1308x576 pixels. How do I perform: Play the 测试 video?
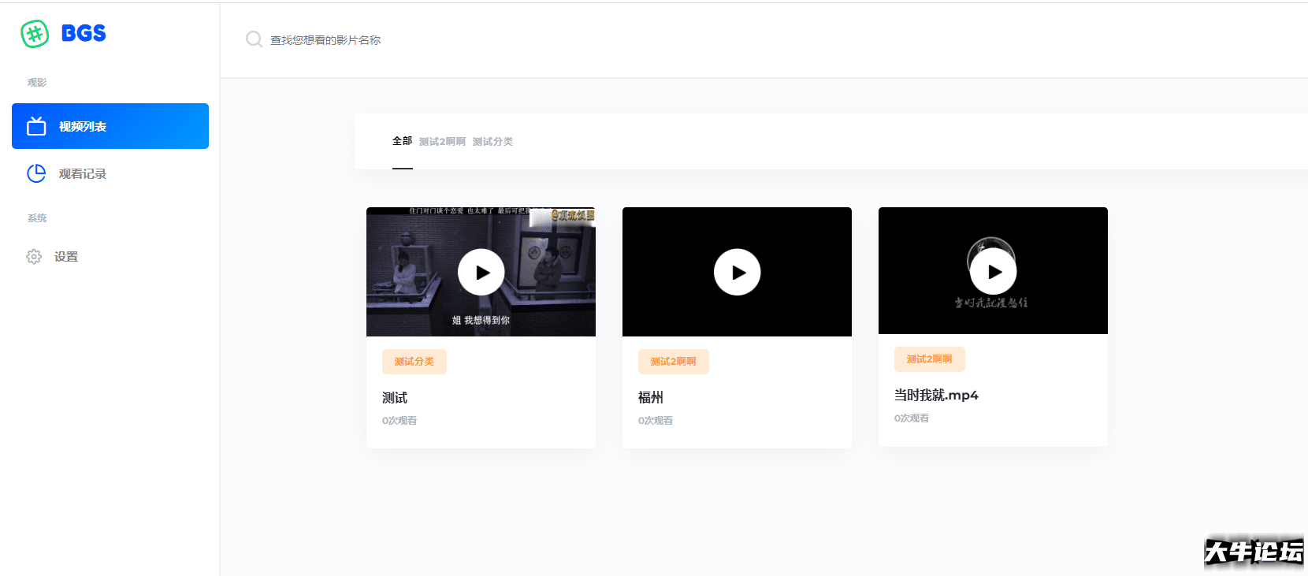click(481, 272)
